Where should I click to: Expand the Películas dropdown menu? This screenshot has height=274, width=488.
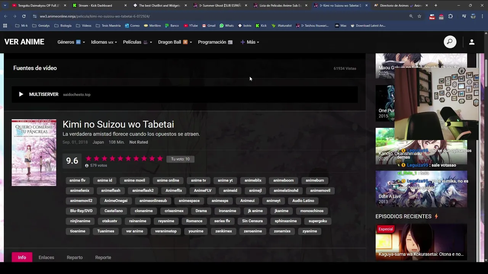point(137,42)
